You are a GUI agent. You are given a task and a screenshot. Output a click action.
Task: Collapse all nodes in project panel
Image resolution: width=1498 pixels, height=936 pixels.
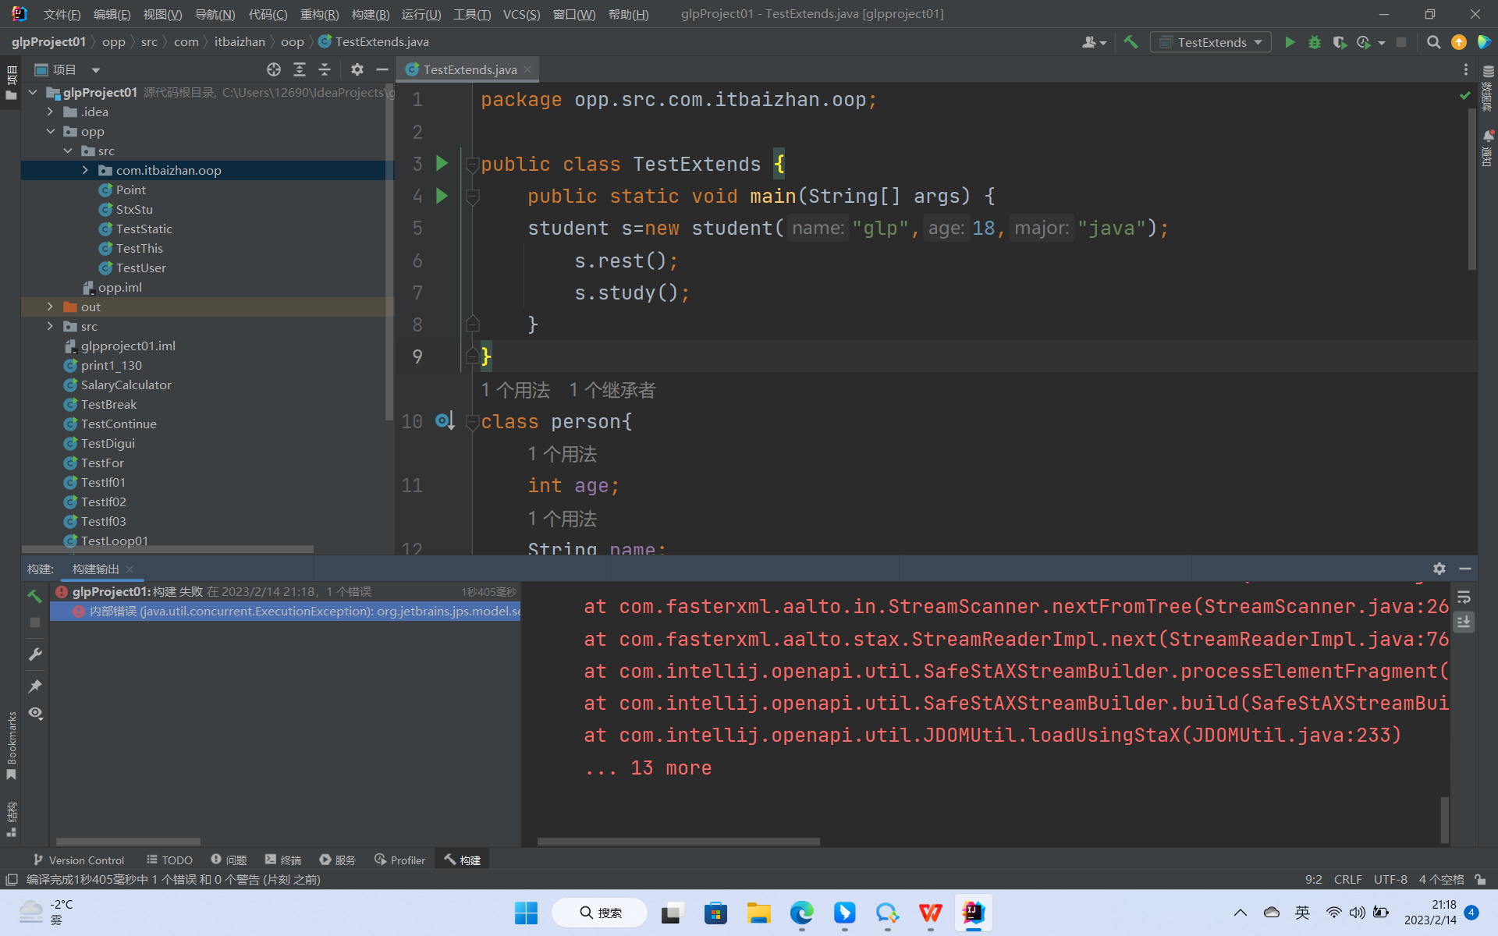click(x=325, y=69)
